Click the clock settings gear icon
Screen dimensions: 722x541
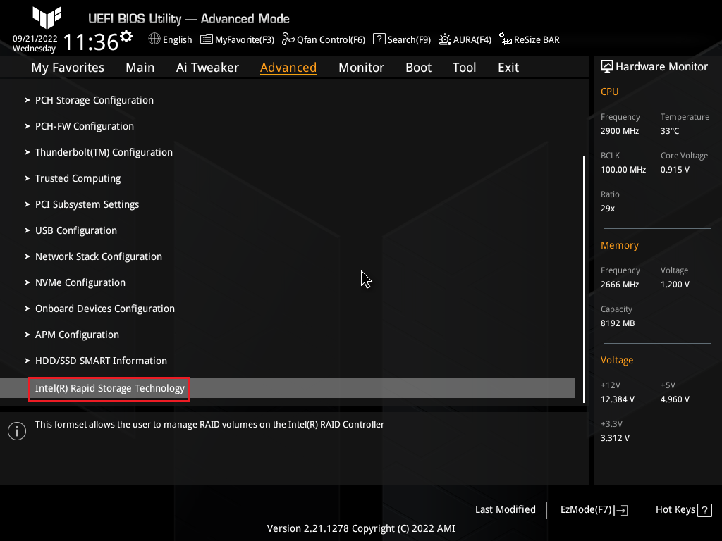(x=126, y=36)
